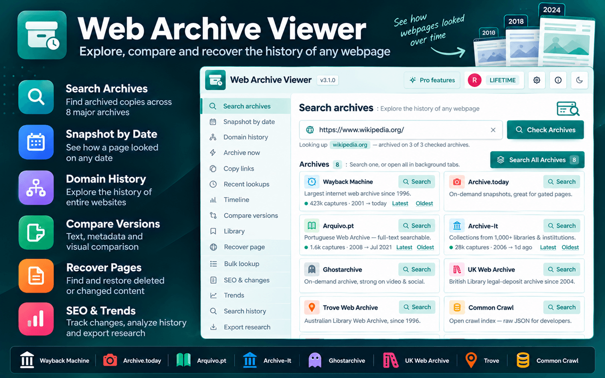Click Search All Archives button
The image size is (605, 378).
coord(537,160)
